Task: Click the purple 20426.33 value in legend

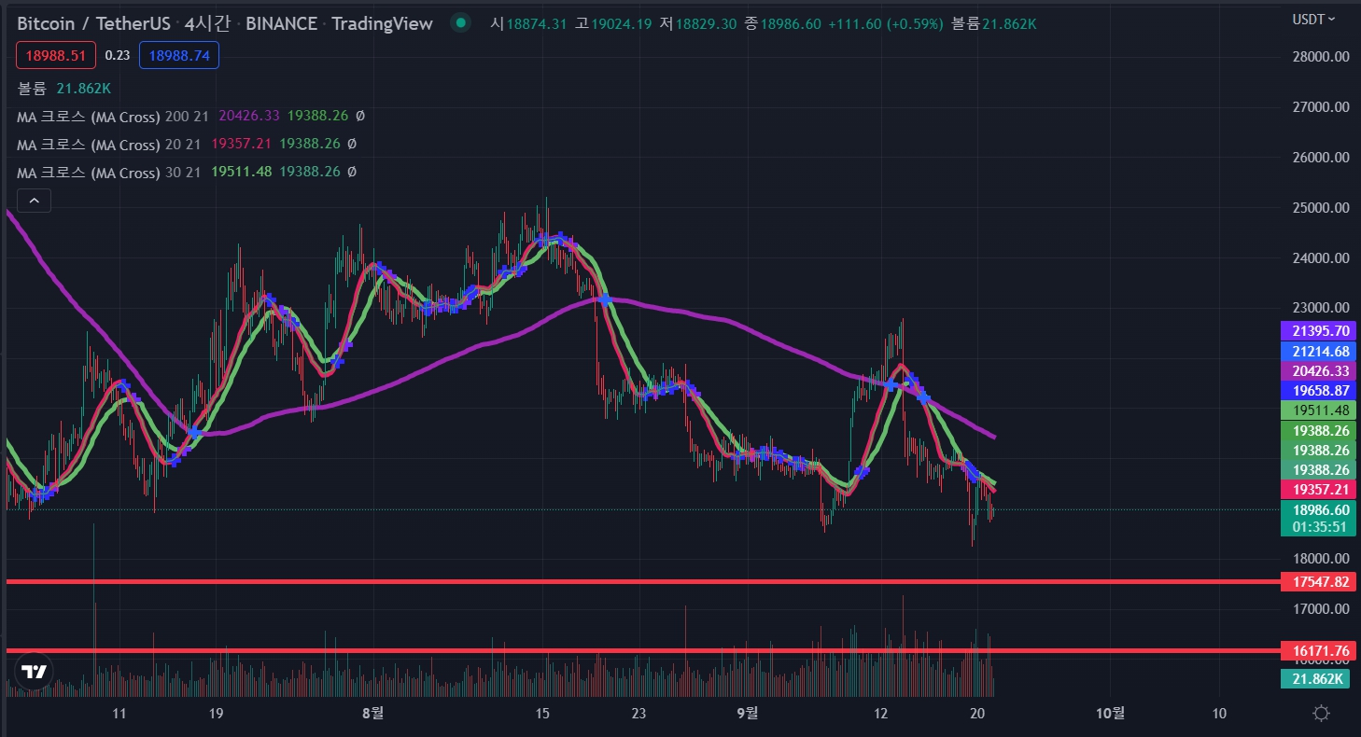Action: (249, 117)
